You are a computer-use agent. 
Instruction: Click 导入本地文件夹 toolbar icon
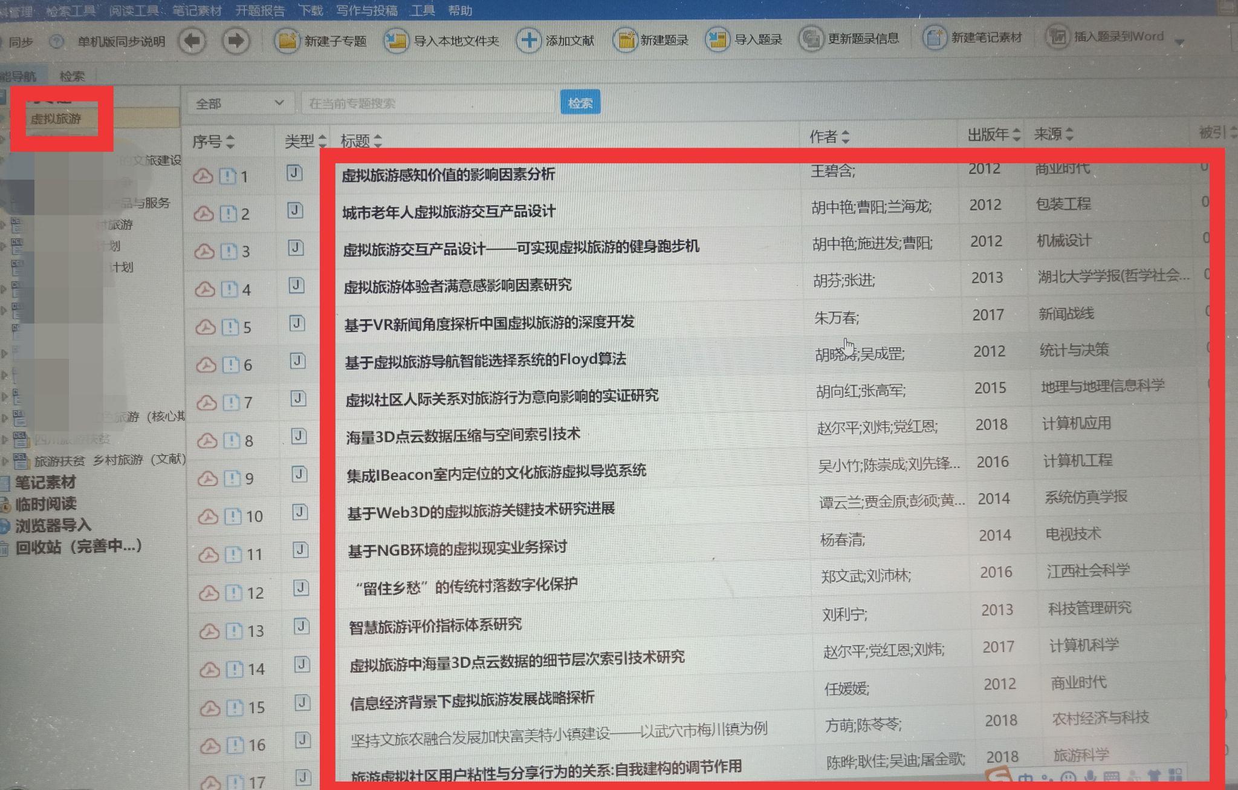[x=397, y=41]
